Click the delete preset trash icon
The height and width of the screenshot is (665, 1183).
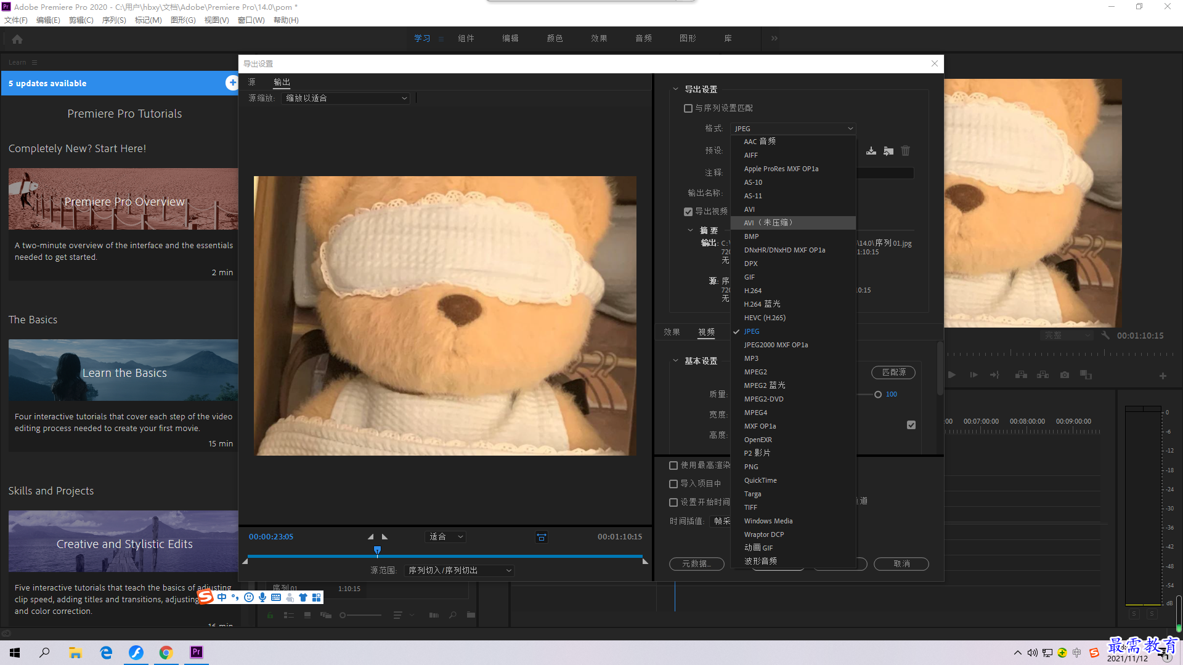906,151
